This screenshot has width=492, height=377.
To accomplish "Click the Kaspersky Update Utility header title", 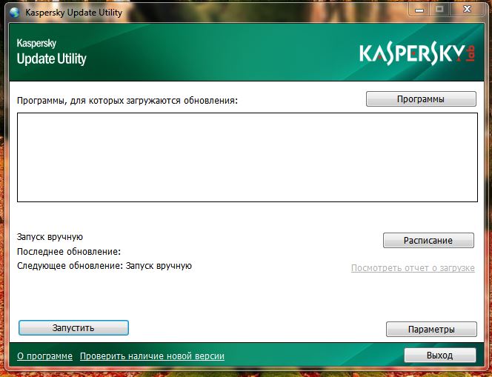I will tap(51, 52).
